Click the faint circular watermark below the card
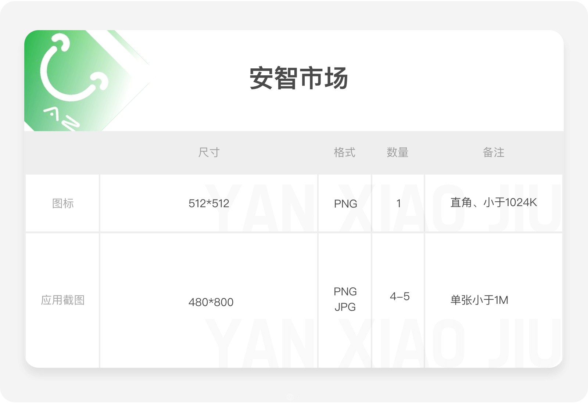The width and height of the screenshot is (588, 403). coord(290,397)
